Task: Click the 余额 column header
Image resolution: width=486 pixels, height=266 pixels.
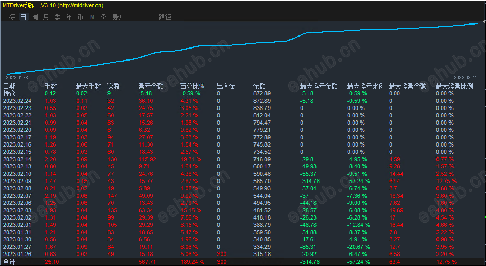Action: tap(260, 86)
